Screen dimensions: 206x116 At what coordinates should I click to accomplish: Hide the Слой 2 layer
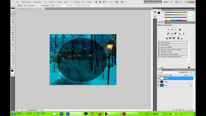pyautogui.click(x=158, y=78)
